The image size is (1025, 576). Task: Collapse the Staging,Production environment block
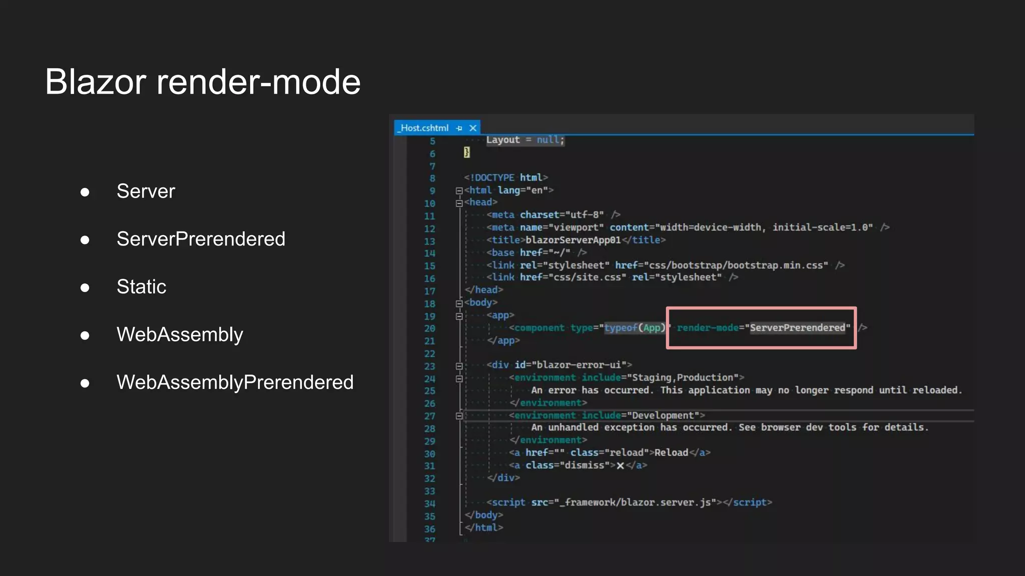point(459,378)
